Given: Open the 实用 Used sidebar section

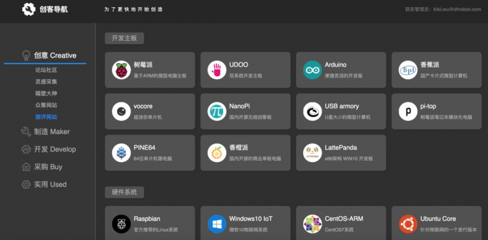Looking at the screenshot, I should click(50, 184).
